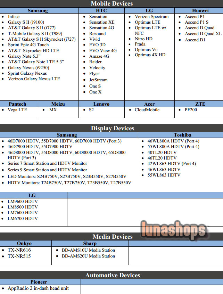Viewport: 223px width, 294px height.
Task: Click HTC 'Vivid' entry
Action: pyautogui.click(x=94, y=39)
